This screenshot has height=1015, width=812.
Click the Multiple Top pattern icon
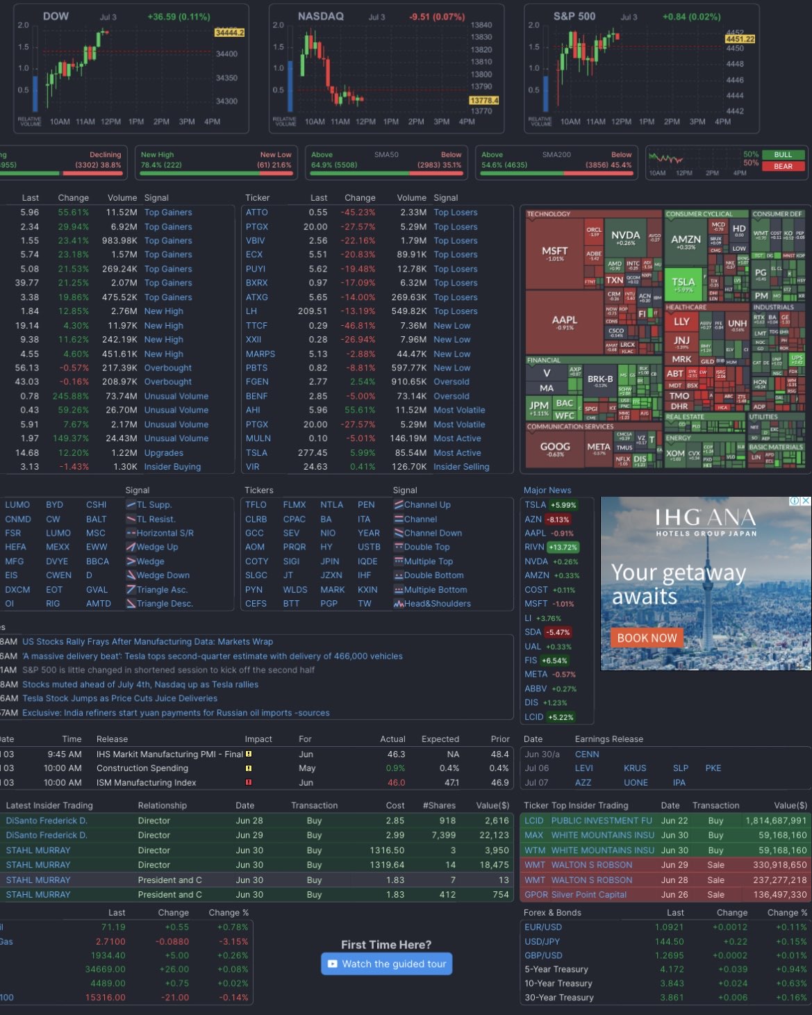click(x=399, y=561)
